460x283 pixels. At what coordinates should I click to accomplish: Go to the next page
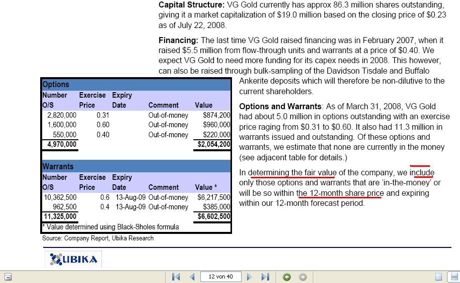(x=249, y=276)
